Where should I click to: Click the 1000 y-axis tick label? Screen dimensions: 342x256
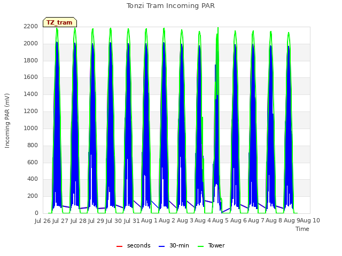point(31,128)
